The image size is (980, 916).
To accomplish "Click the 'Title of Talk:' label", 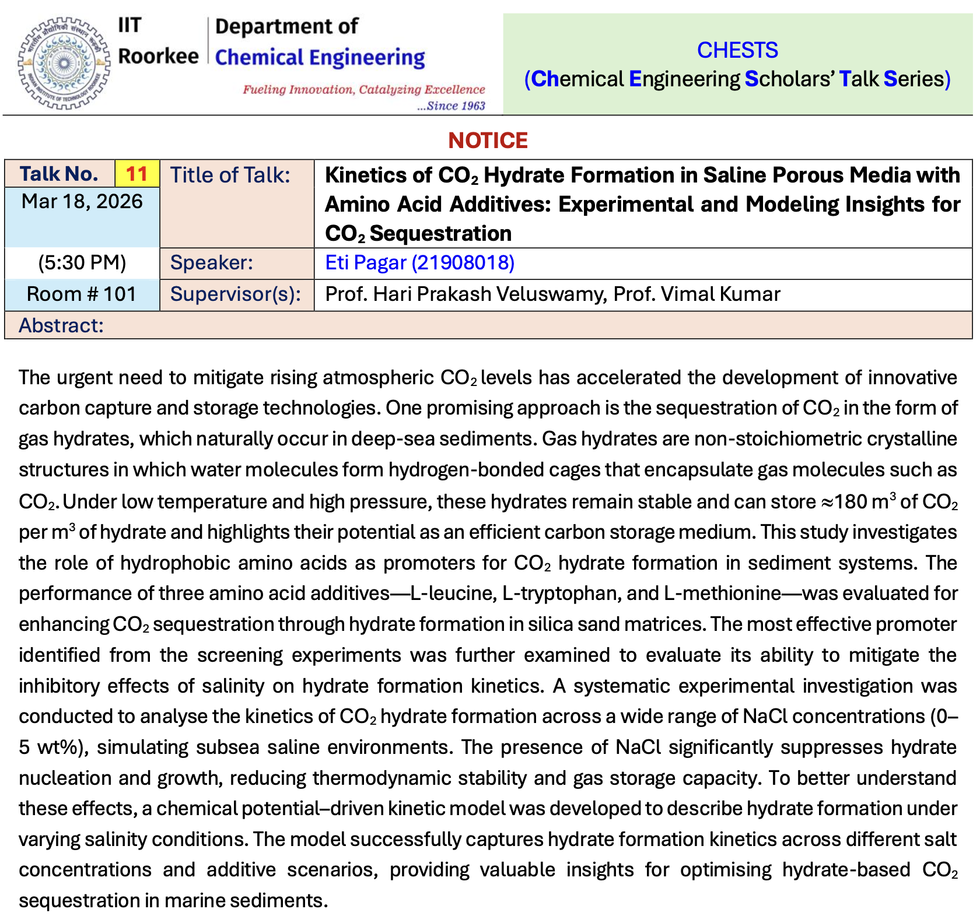I will point(230,175).
